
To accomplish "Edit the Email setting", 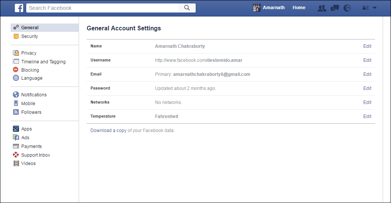I will 367,74.
